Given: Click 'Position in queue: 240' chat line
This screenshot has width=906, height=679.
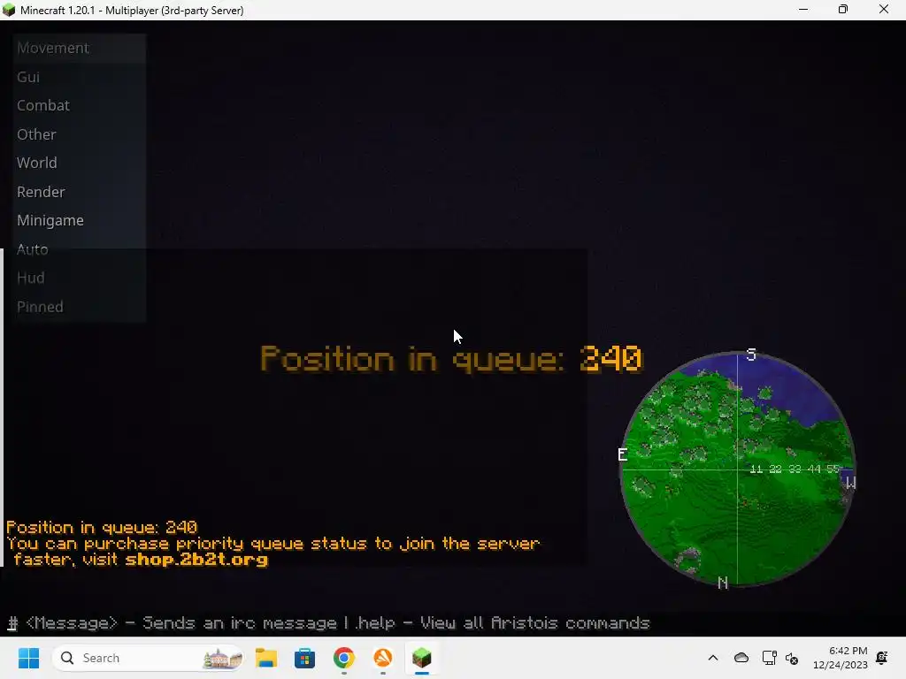Looking at the screenshot, I should coord(102,527).
